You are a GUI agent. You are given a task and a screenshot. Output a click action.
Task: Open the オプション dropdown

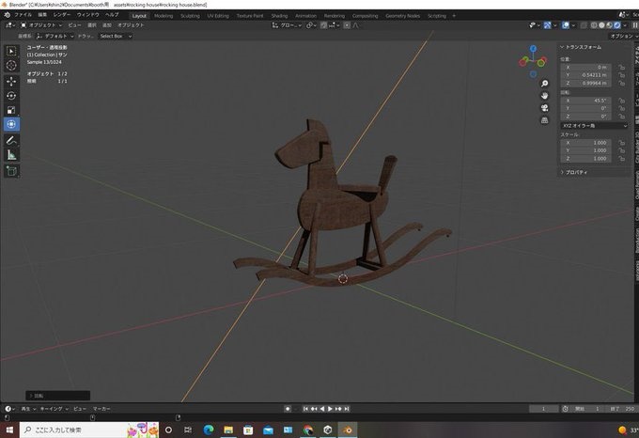click(x=624, y=37)
